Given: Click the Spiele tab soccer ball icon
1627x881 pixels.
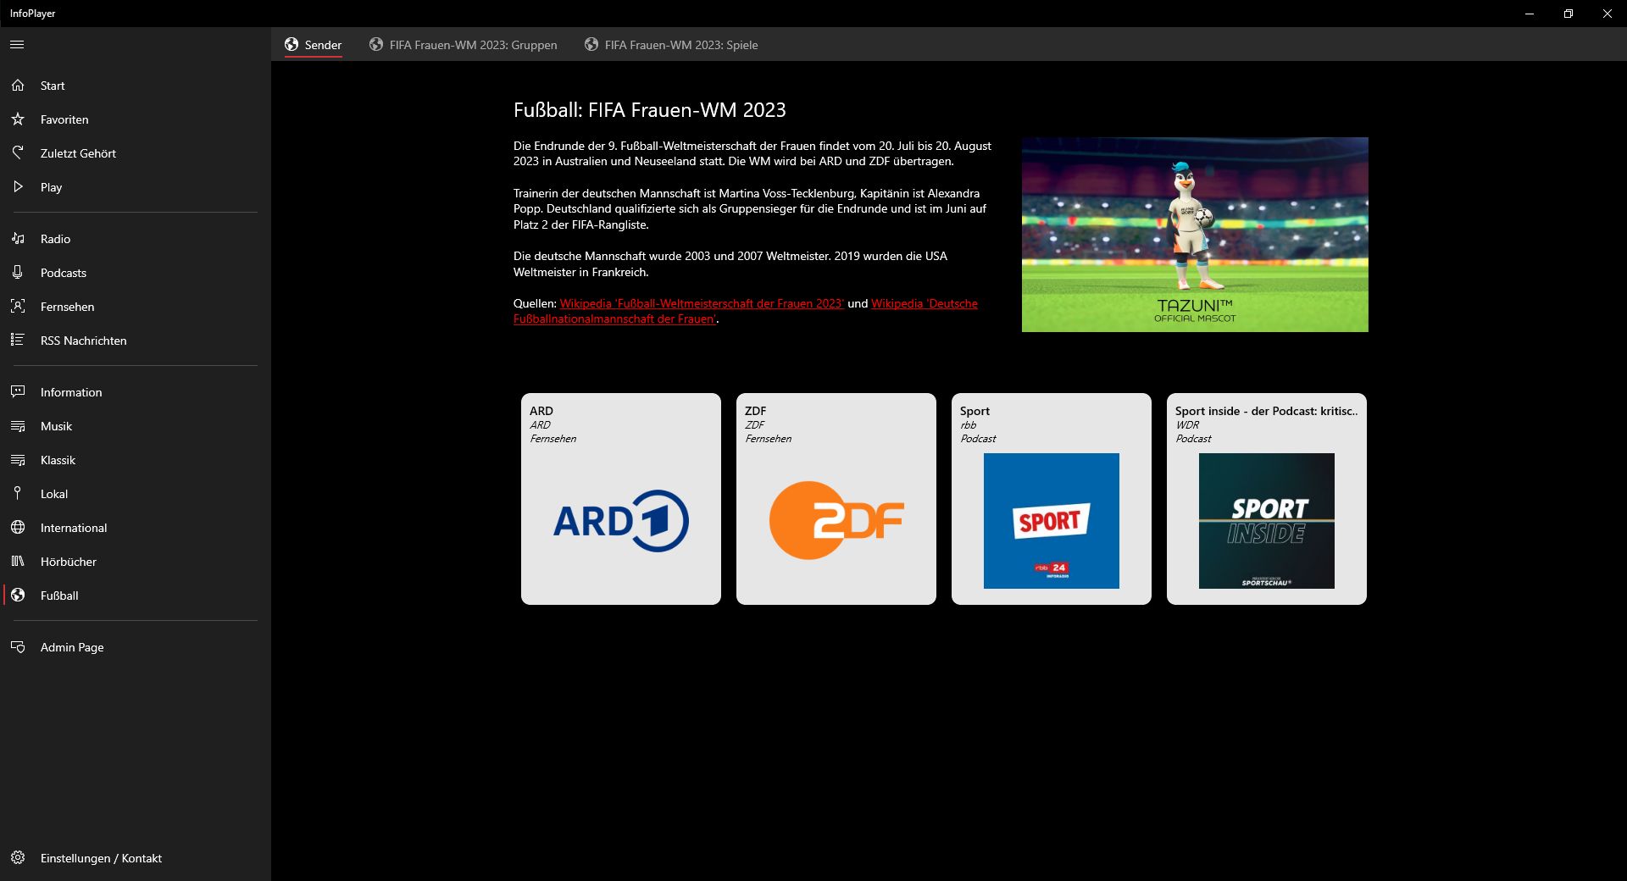Looking at the screenshot, I should (x=591, y=44).
